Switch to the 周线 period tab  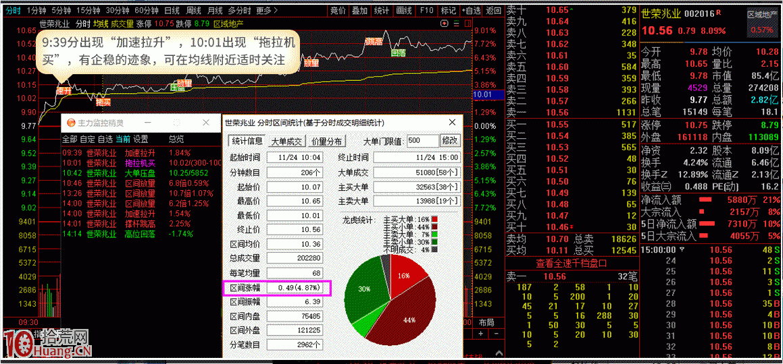click(194, 10)
